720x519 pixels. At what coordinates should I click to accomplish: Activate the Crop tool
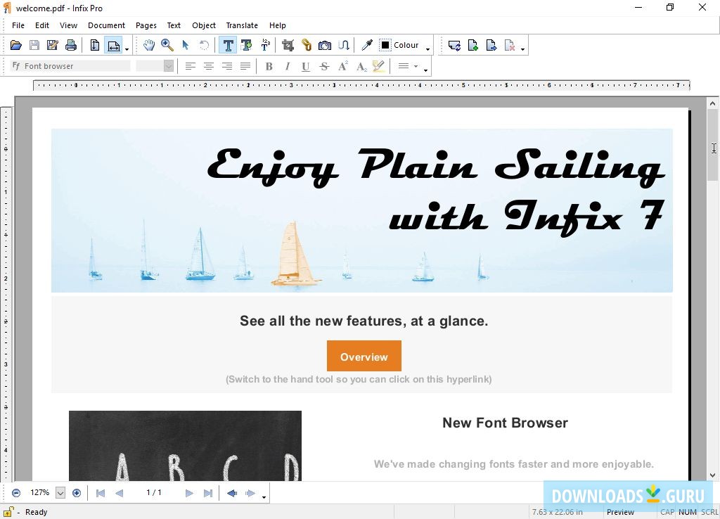(288, 45)
